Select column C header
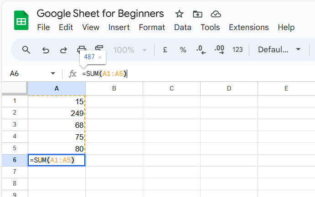Viewport: 315px width, 197px height. (171, 88)
